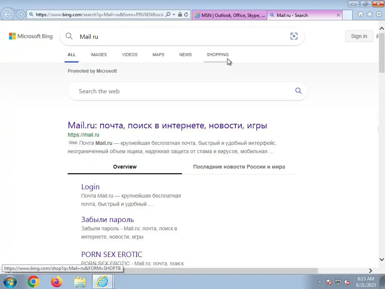Viewport: 385px width, 289px height.
Task: Click the security lock icon in address bar
Action: (x=180, y=15)
